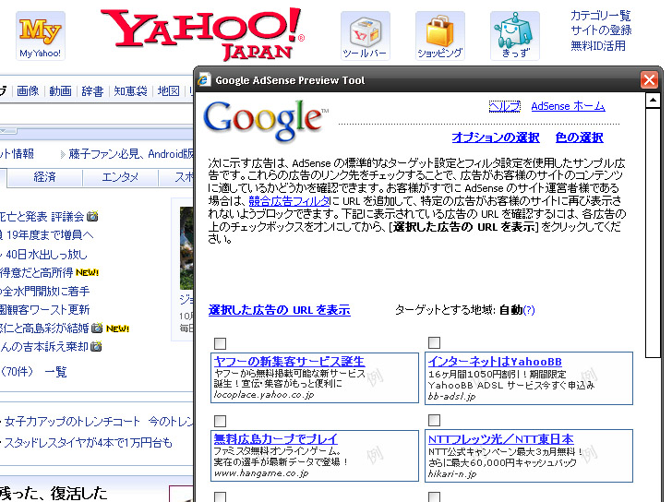Click 選択した広告の URL を表示 link
672x502 pixels.
click(280, 310)
